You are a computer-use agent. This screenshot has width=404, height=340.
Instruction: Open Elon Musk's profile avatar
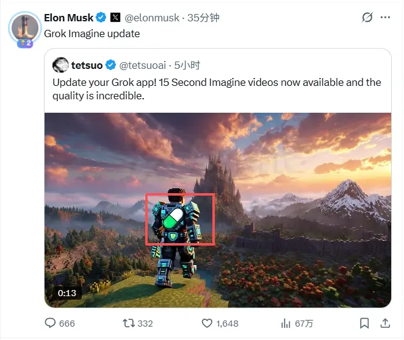25,28
